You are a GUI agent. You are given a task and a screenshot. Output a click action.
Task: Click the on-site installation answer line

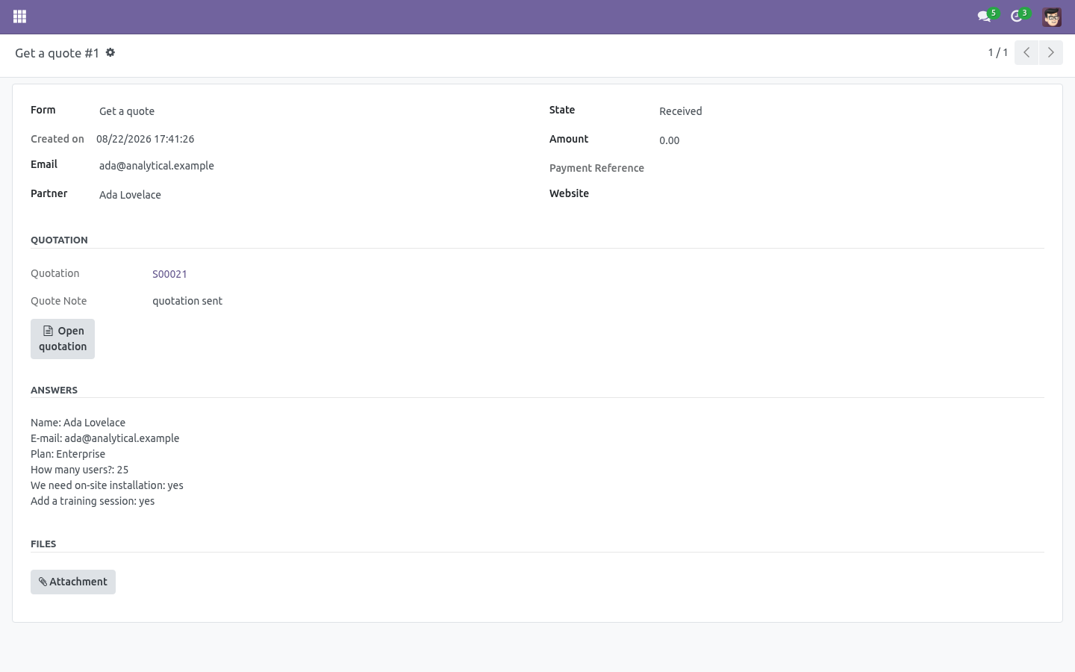coord(107,485)
